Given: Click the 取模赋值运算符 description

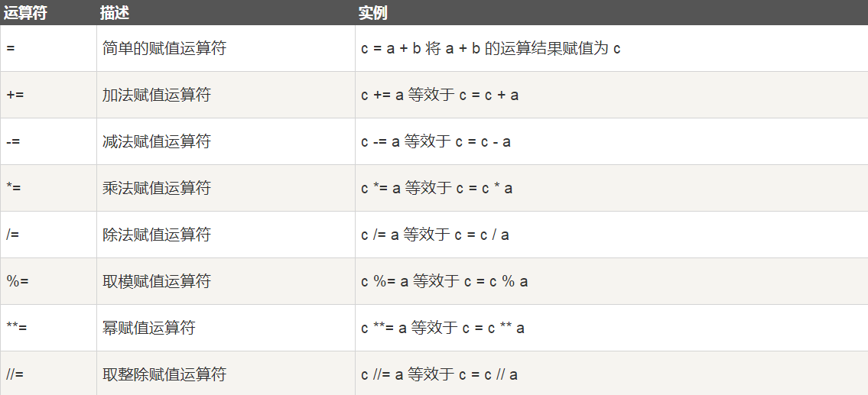Looking at the screenshot, I should 157,282.
